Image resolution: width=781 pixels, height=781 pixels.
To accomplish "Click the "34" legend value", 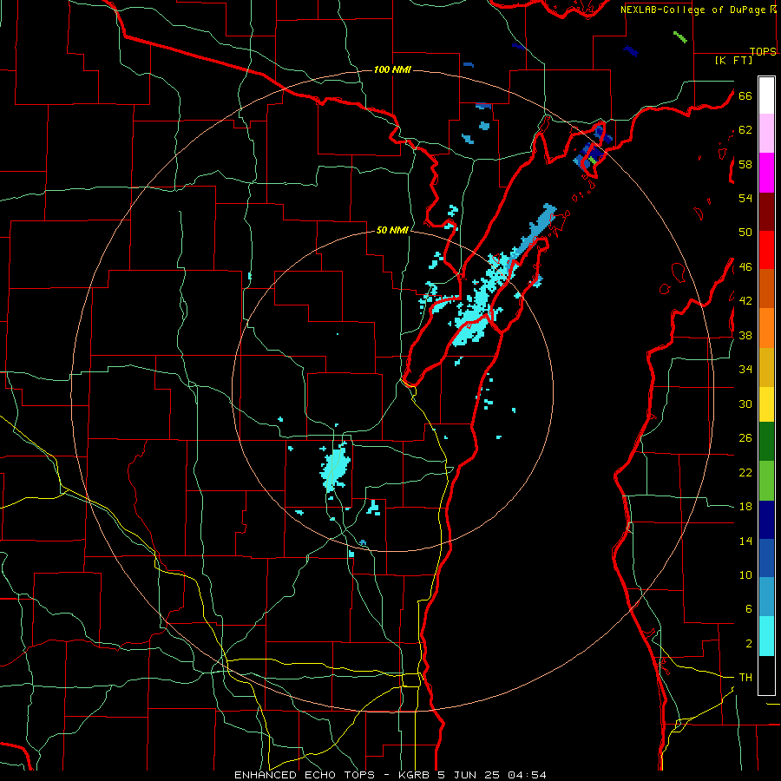I will [745, 370].
